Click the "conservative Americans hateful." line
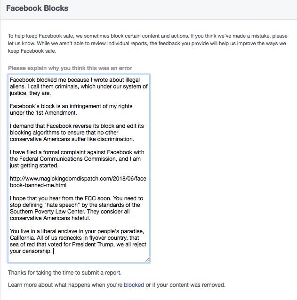The image size is (297, 300). point(52,218)
